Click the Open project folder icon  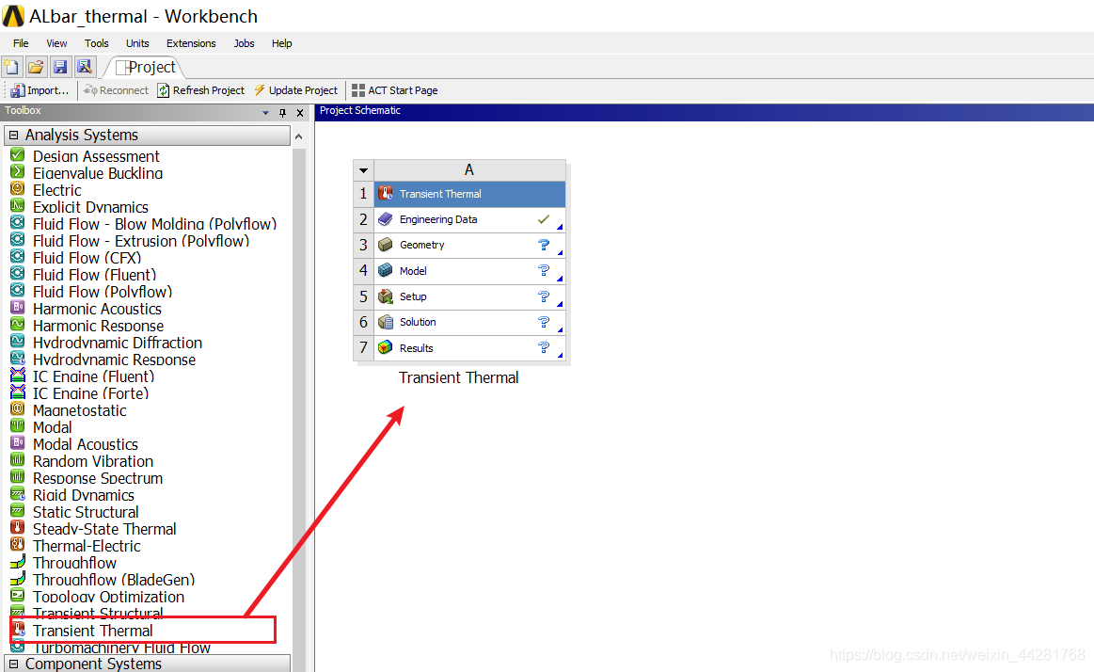36,67
